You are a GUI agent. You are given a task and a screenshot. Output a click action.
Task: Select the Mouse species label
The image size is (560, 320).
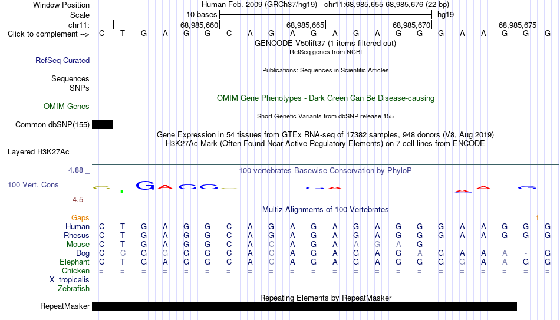click(x=78, y=245)
